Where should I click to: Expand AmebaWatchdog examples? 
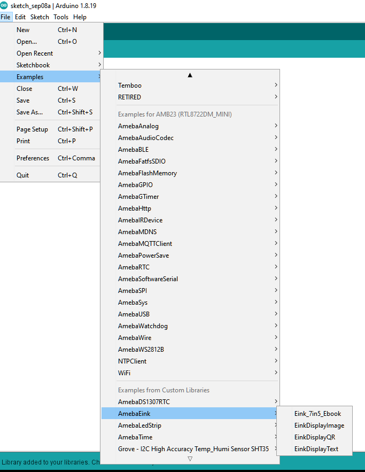point(190,326)
